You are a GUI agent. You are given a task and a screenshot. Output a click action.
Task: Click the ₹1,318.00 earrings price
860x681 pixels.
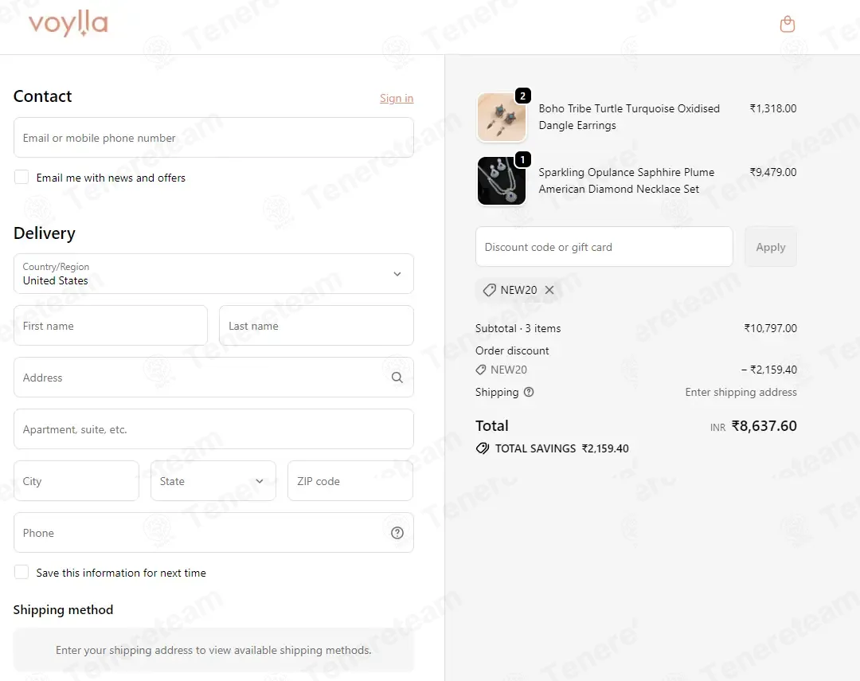(772, 108)
